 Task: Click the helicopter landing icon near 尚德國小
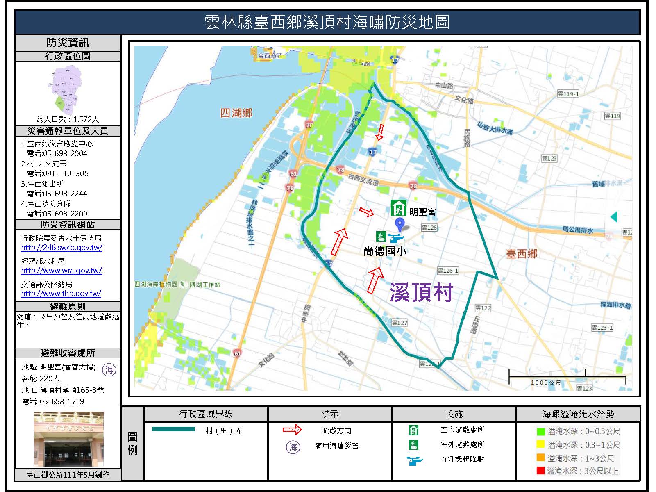coord(395,238)
